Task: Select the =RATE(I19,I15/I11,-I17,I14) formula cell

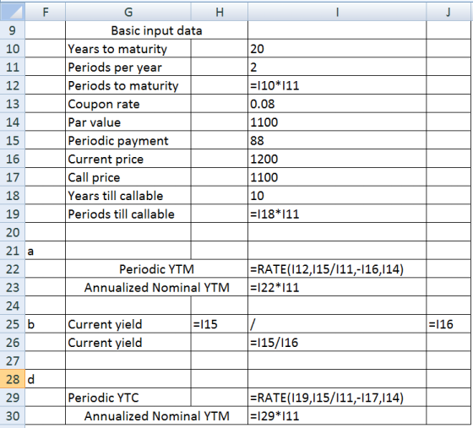Action: click(337, 398)
